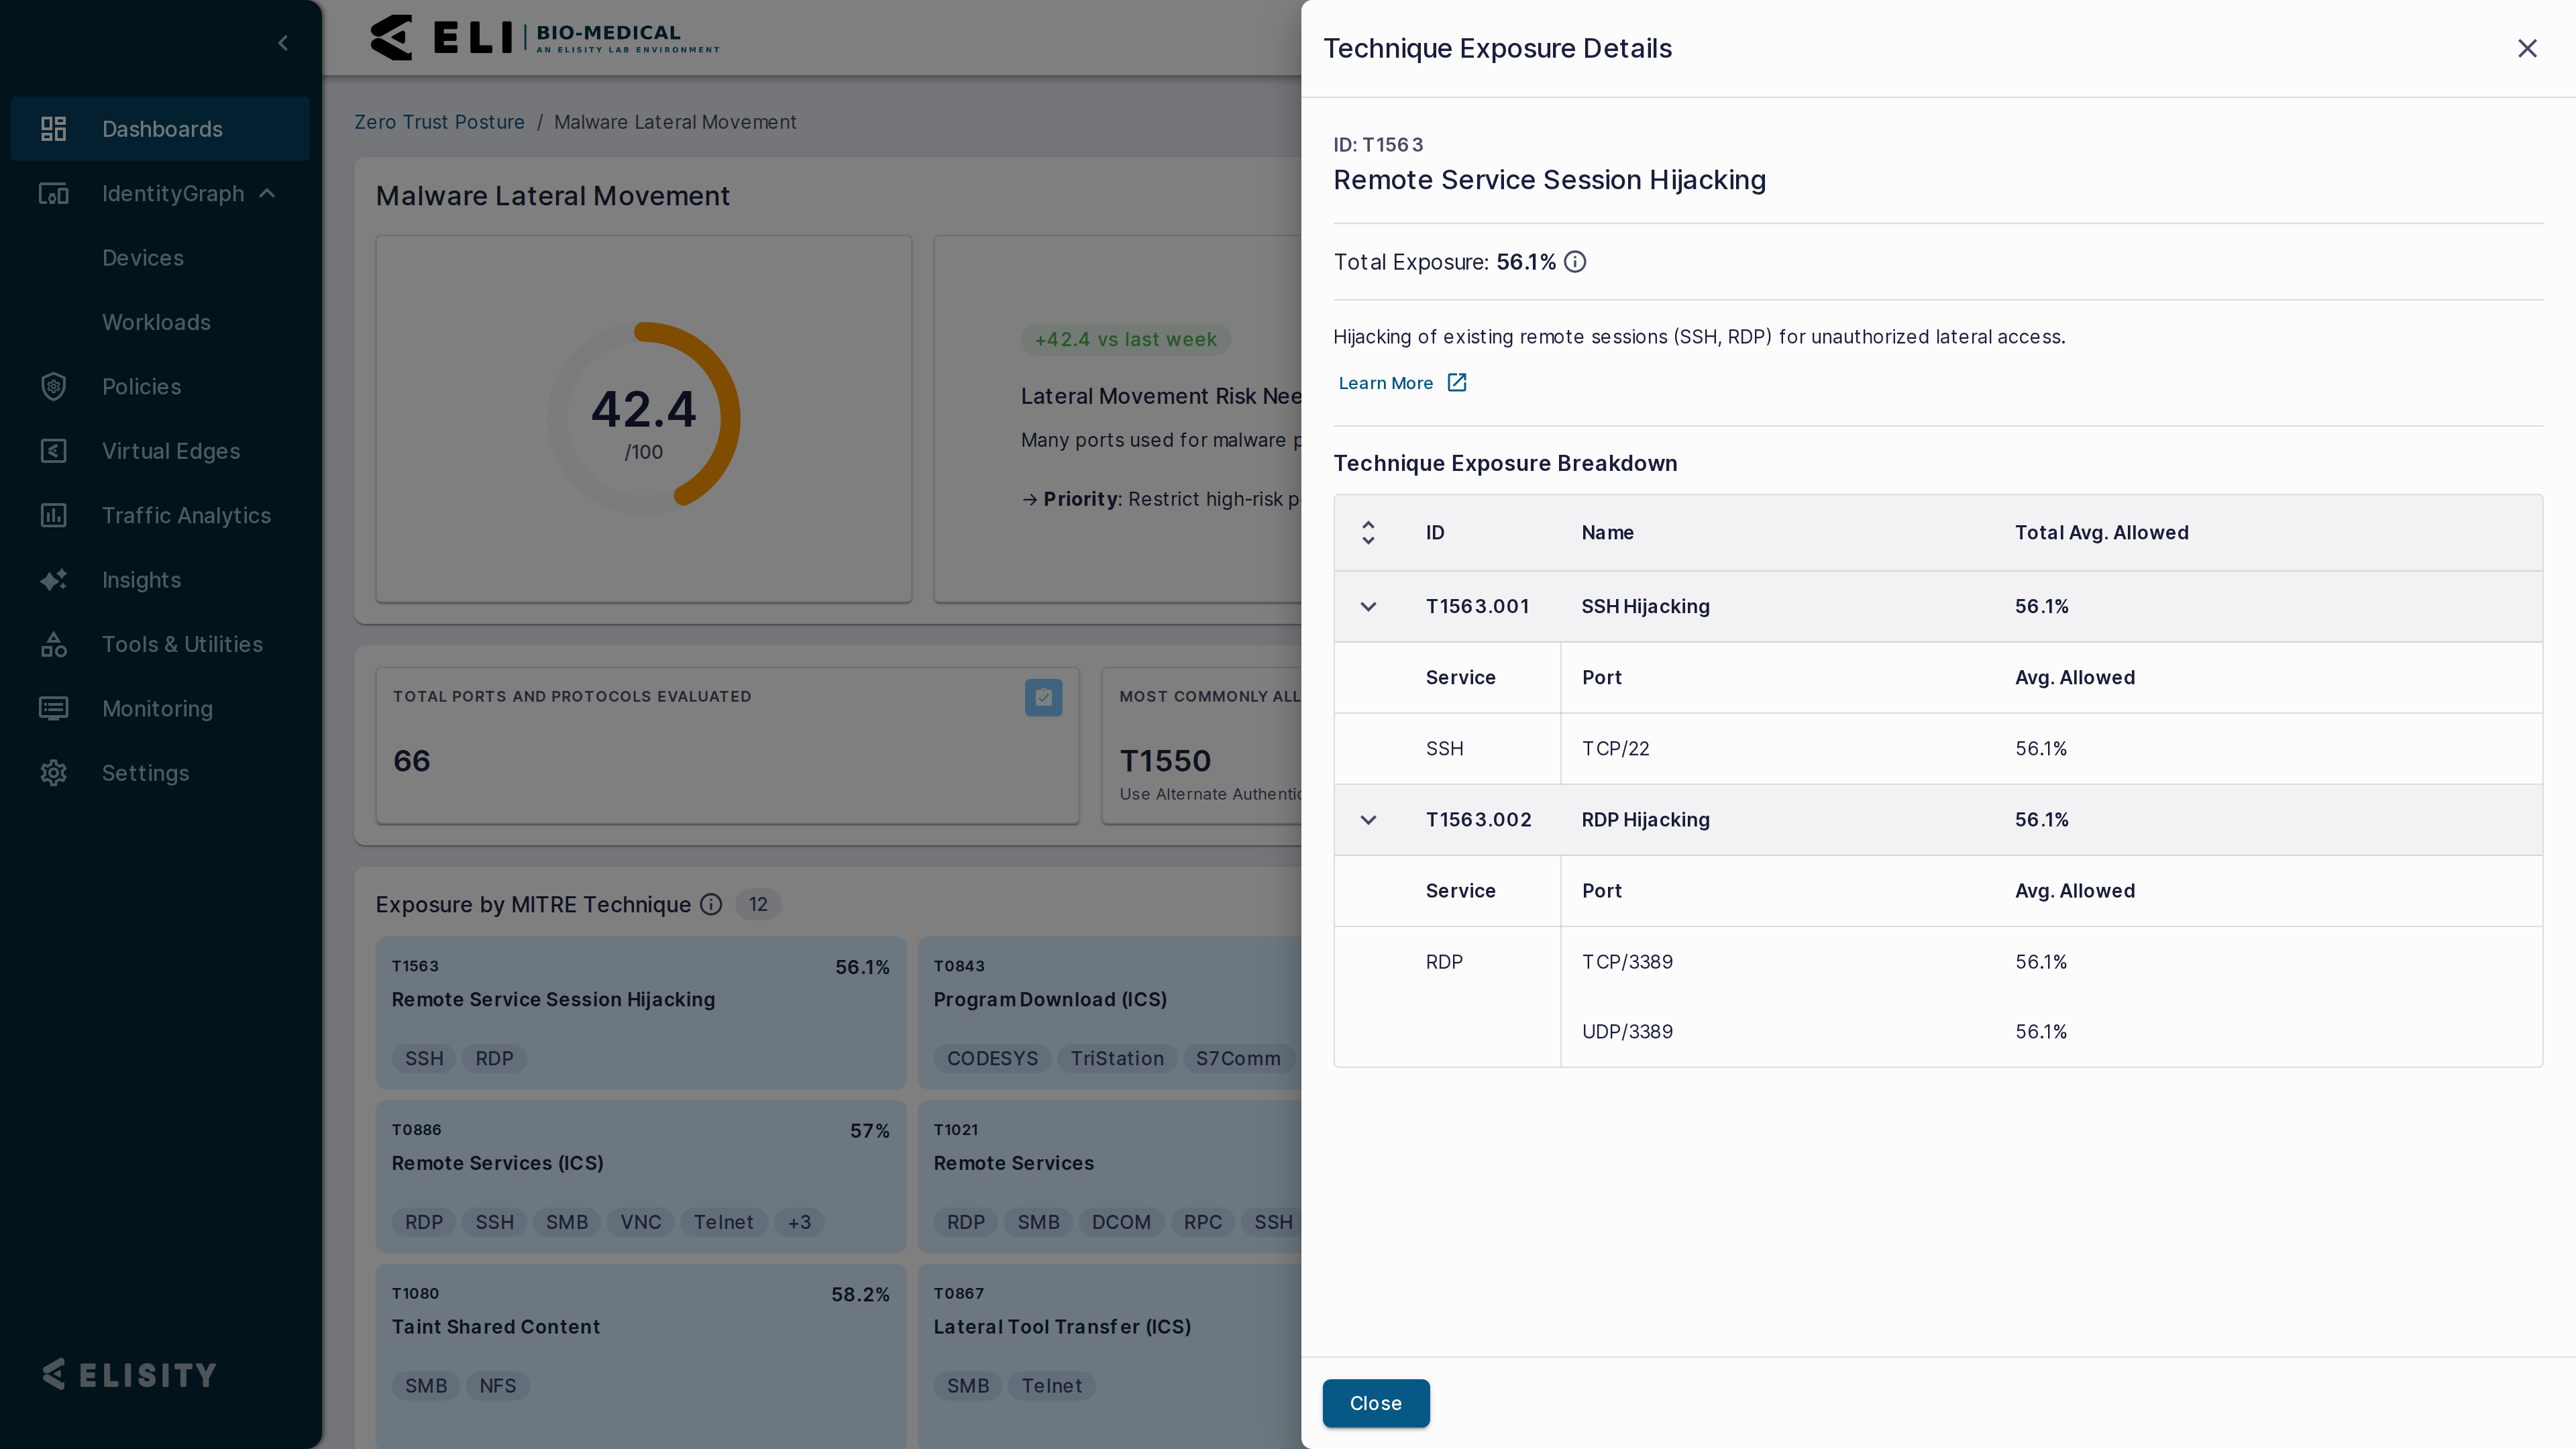Toggle expand all rows in breakdown table header
The image size is (2576, 1449).
[1368, 533]
